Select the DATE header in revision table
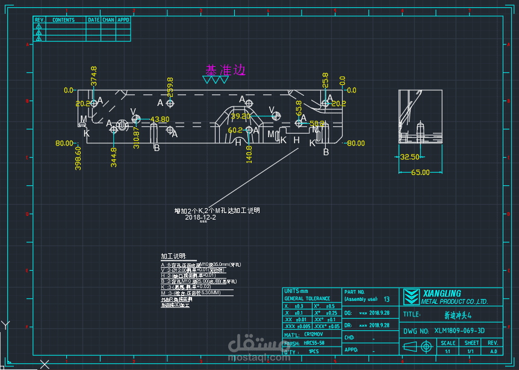This screenshot has width=519, height=370. point(94,20)
